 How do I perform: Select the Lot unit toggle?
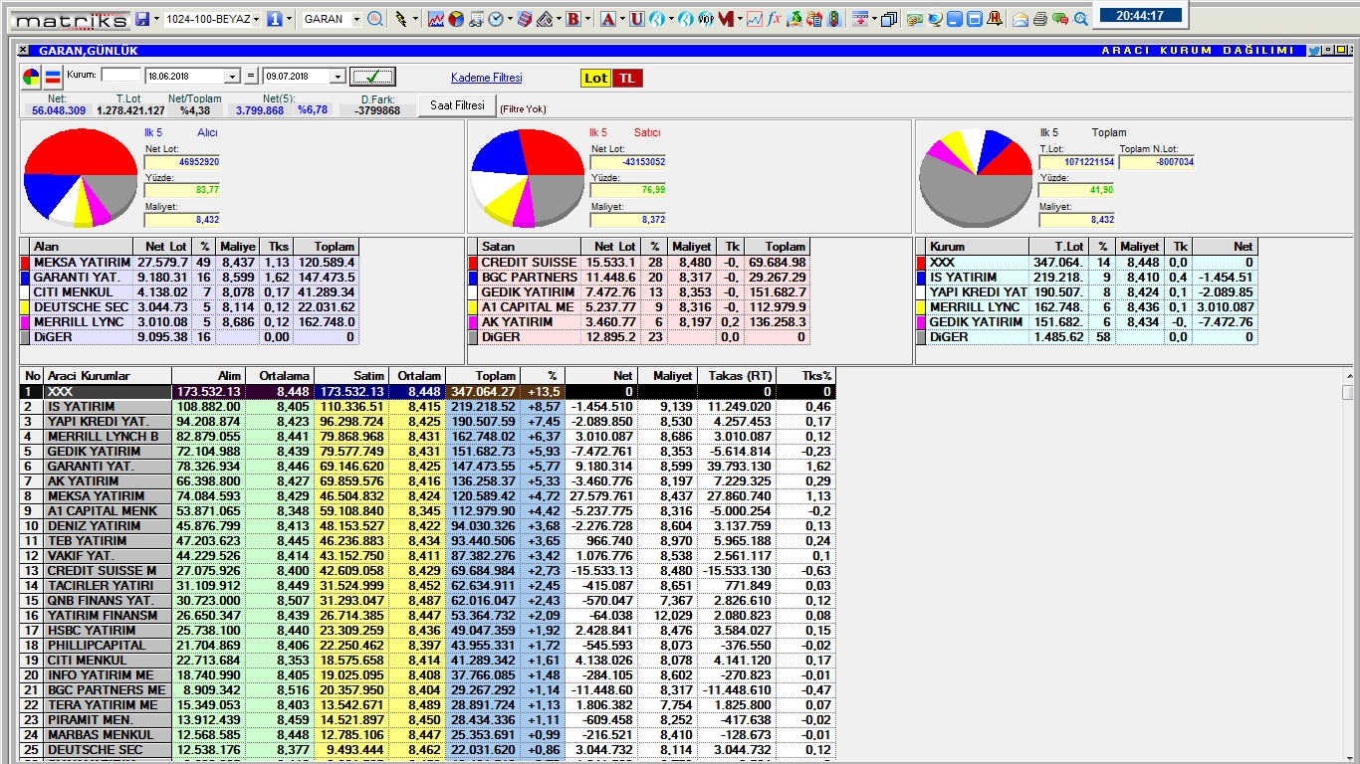click(x=595, y=78)
